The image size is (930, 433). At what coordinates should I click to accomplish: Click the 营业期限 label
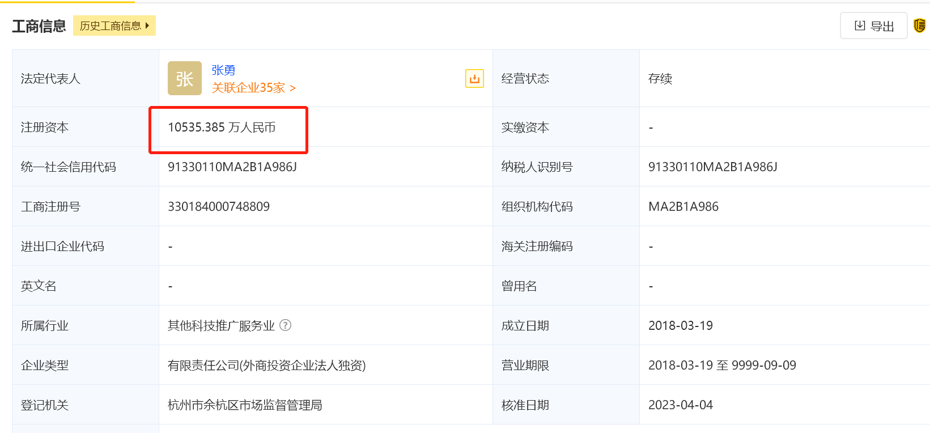tap(525, 366)
